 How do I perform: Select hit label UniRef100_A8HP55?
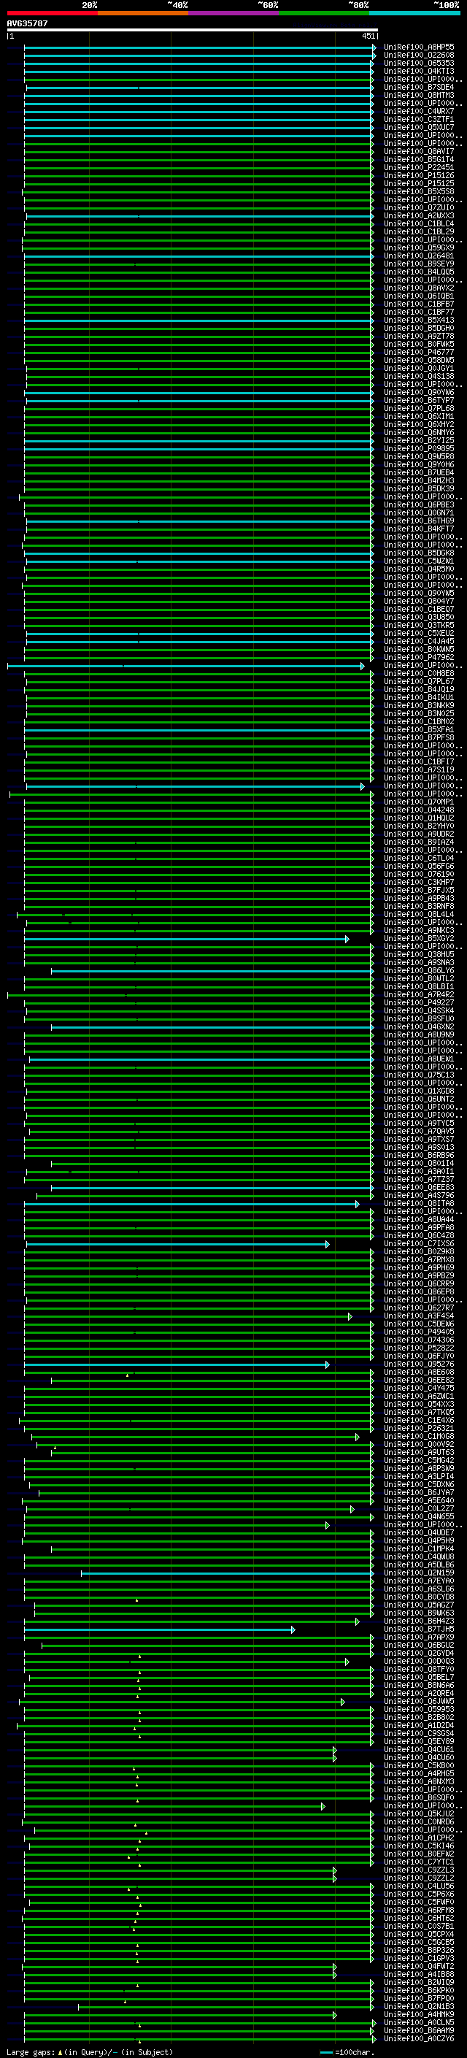(419, 47)
